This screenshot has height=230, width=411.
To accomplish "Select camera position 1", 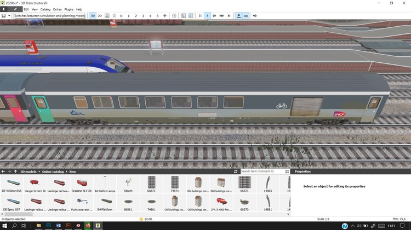I will click(x=128, y=16).
